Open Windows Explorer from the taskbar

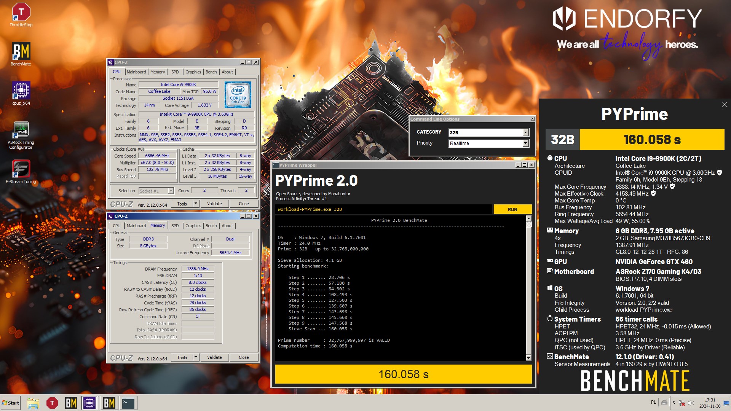pos(33,403)
